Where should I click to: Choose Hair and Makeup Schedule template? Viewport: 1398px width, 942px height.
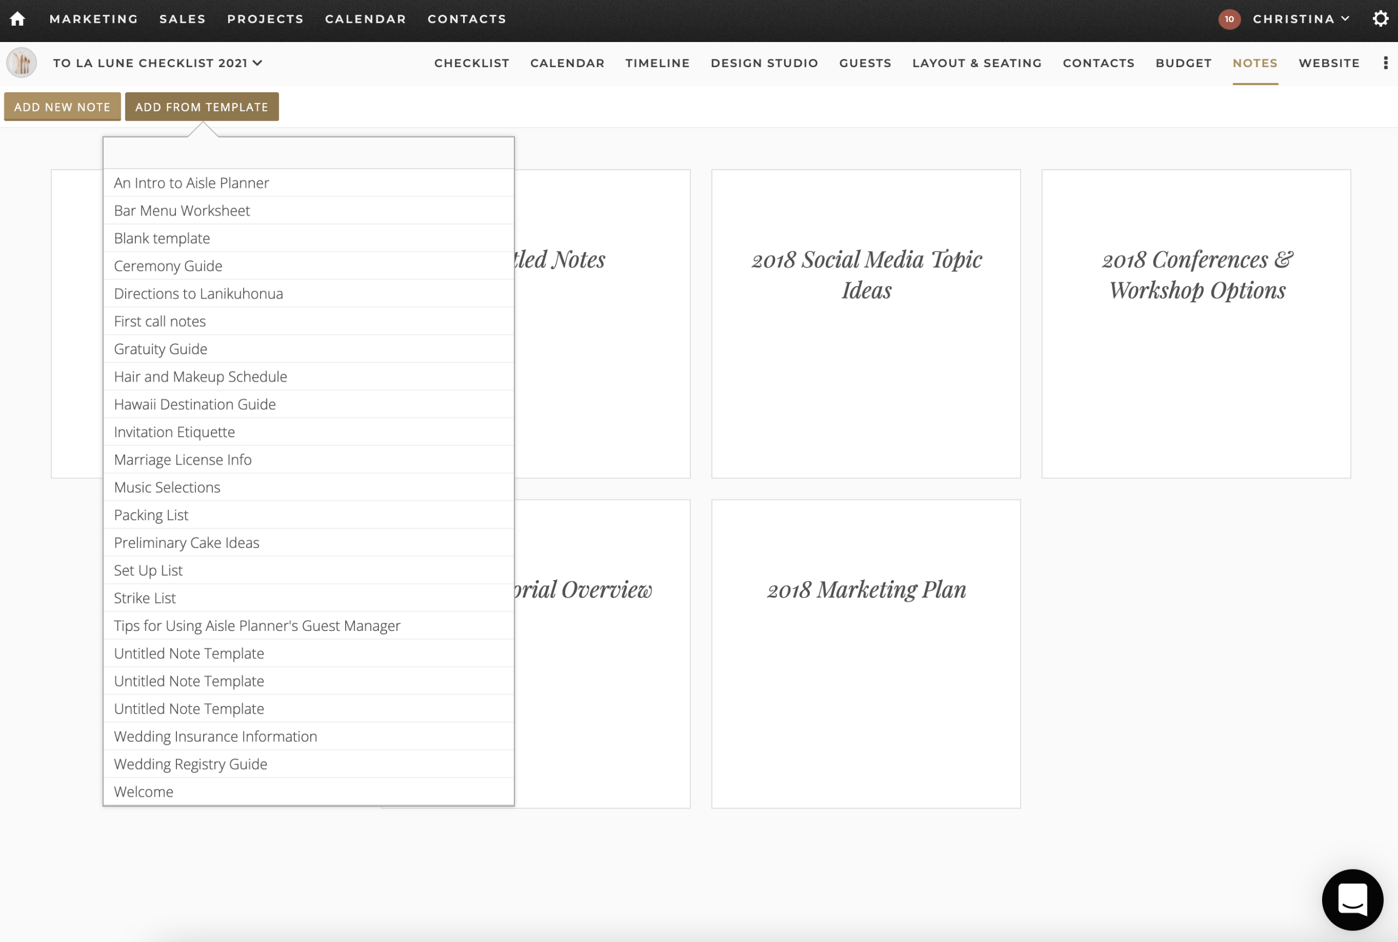pos(201,377)
